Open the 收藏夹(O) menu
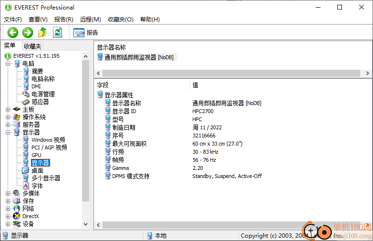Viewport: 373px width, 241px height. [x=121, y=20]
